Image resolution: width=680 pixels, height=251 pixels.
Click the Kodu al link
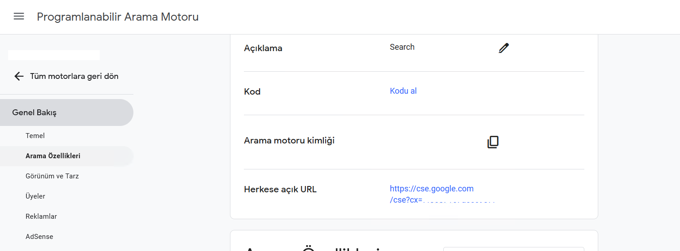click(x=403, y=91)
